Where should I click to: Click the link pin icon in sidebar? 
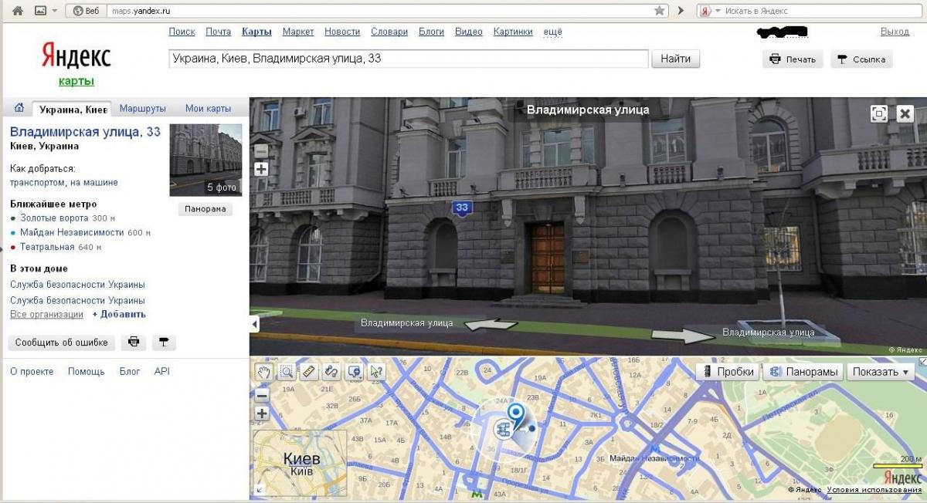(x=163, y=342)
